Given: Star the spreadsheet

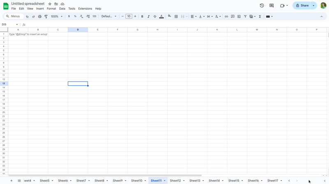Looking at the screenshot, I should [x=50, y=4].
